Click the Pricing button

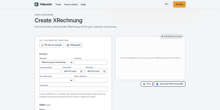(180, 4)
